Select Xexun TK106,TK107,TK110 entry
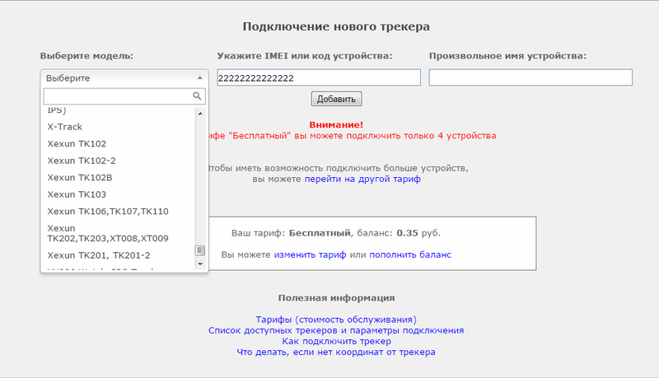Screen dimensions: 659x378 [x=108, y=211]
